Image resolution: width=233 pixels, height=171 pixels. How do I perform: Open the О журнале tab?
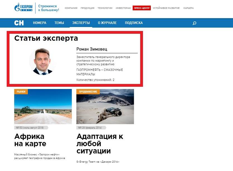click(x=107, y=23)
